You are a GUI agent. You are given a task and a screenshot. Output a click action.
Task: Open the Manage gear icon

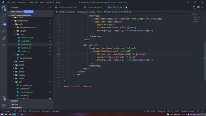[4, 105]
